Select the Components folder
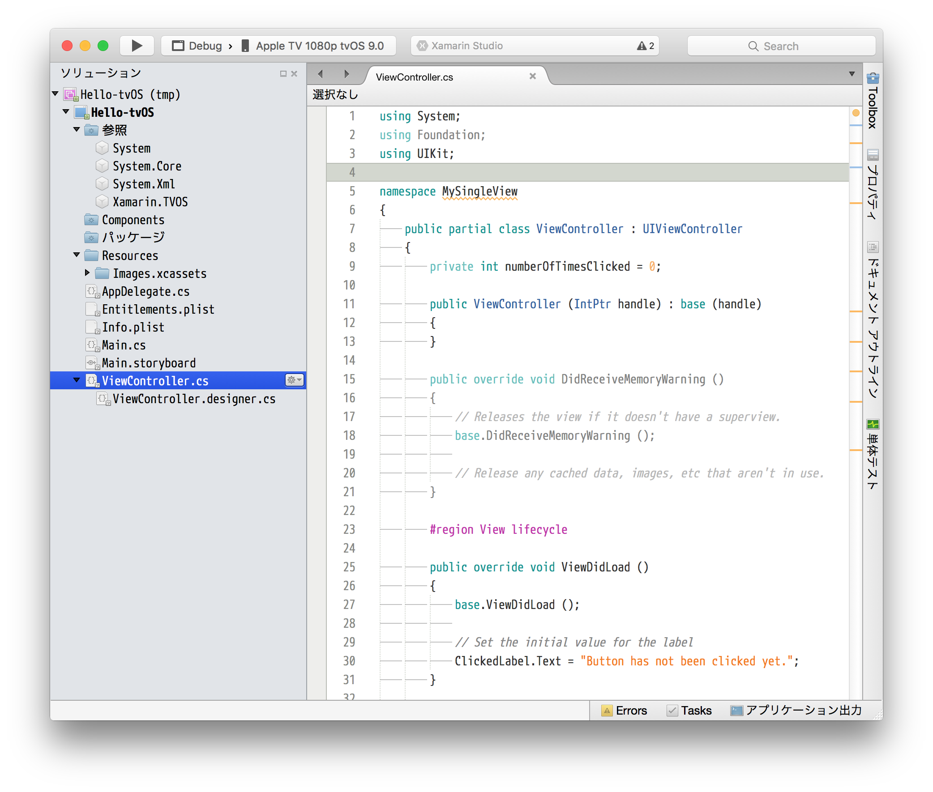Image resolution: width=933 pixels, height=792 pixels. (x=133, y=220)
